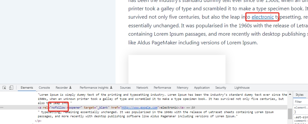The height and width of the screenshot is (124, 308).
Task: Select the text node starting "typesetting, remaining"
Action: pyautogui.click(x=156, y=114)
